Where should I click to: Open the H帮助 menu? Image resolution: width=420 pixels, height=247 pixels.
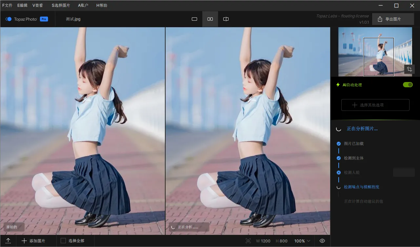point(102,5)
